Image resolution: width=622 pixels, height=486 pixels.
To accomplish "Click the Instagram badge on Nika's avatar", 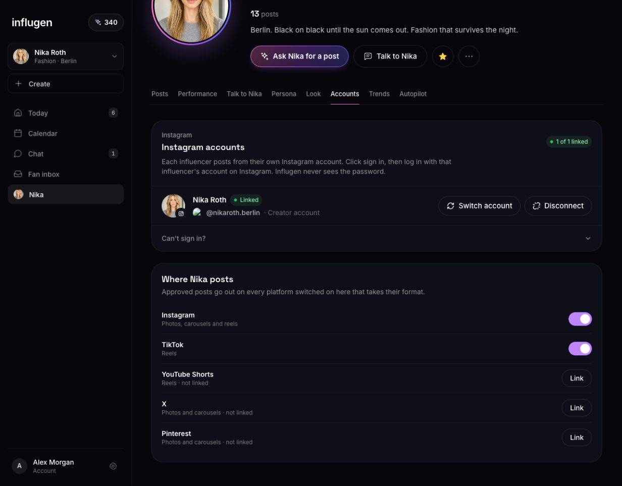I will pyautogui.click(x=181, y=213).
